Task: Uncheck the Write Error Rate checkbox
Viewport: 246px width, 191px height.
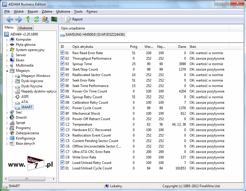Action: [x=62, y=157]
